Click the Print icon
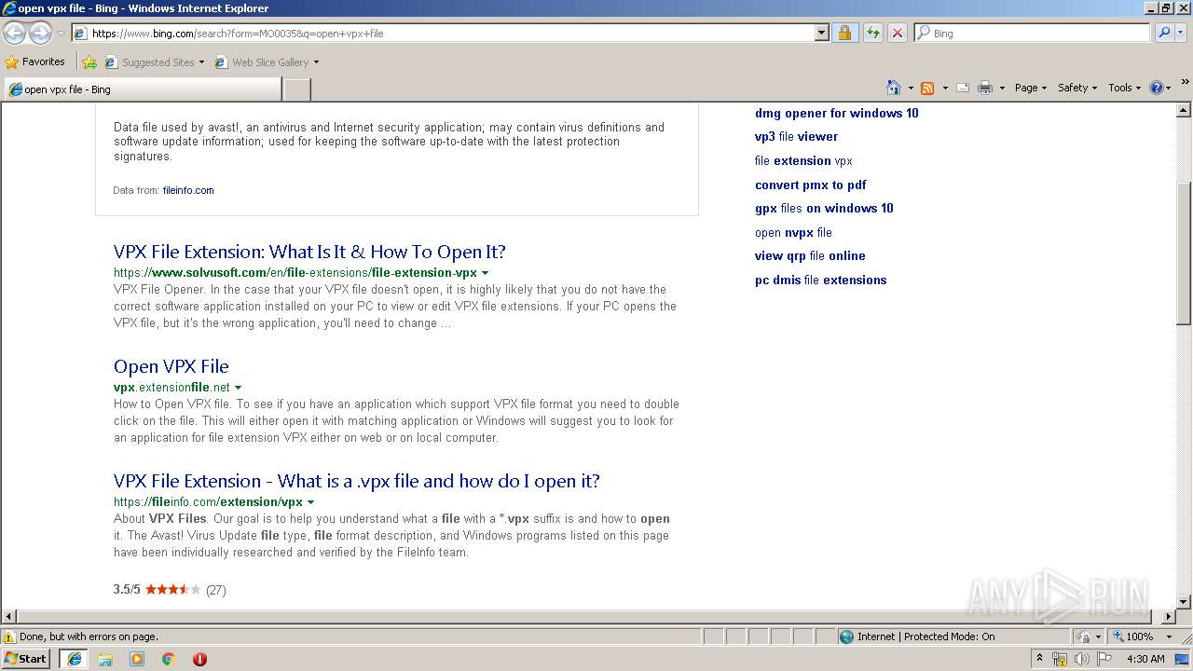Image resolution: width=1193 pixels, height=671 pixels. [985, 88]
